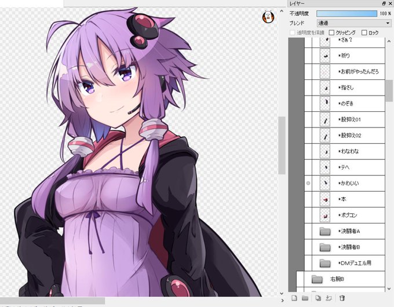Show the 指さし layer via its visibility cell
This screenshot has width=394, height=307.
(x=308, y=87)
